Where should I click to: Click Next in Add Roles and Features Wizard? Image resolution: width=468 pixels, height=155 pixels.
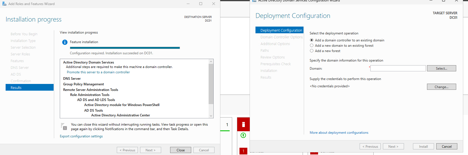[150, 150]
